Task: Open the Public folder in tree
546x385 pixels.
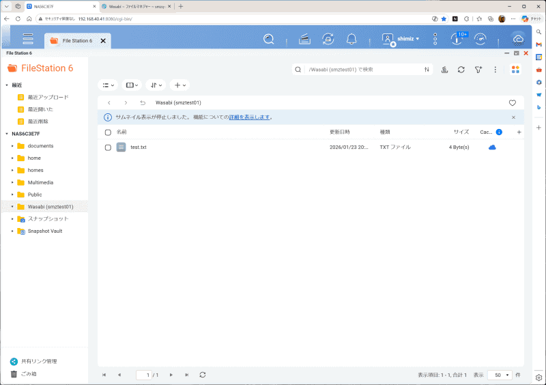Action: [x=35, y=195]
